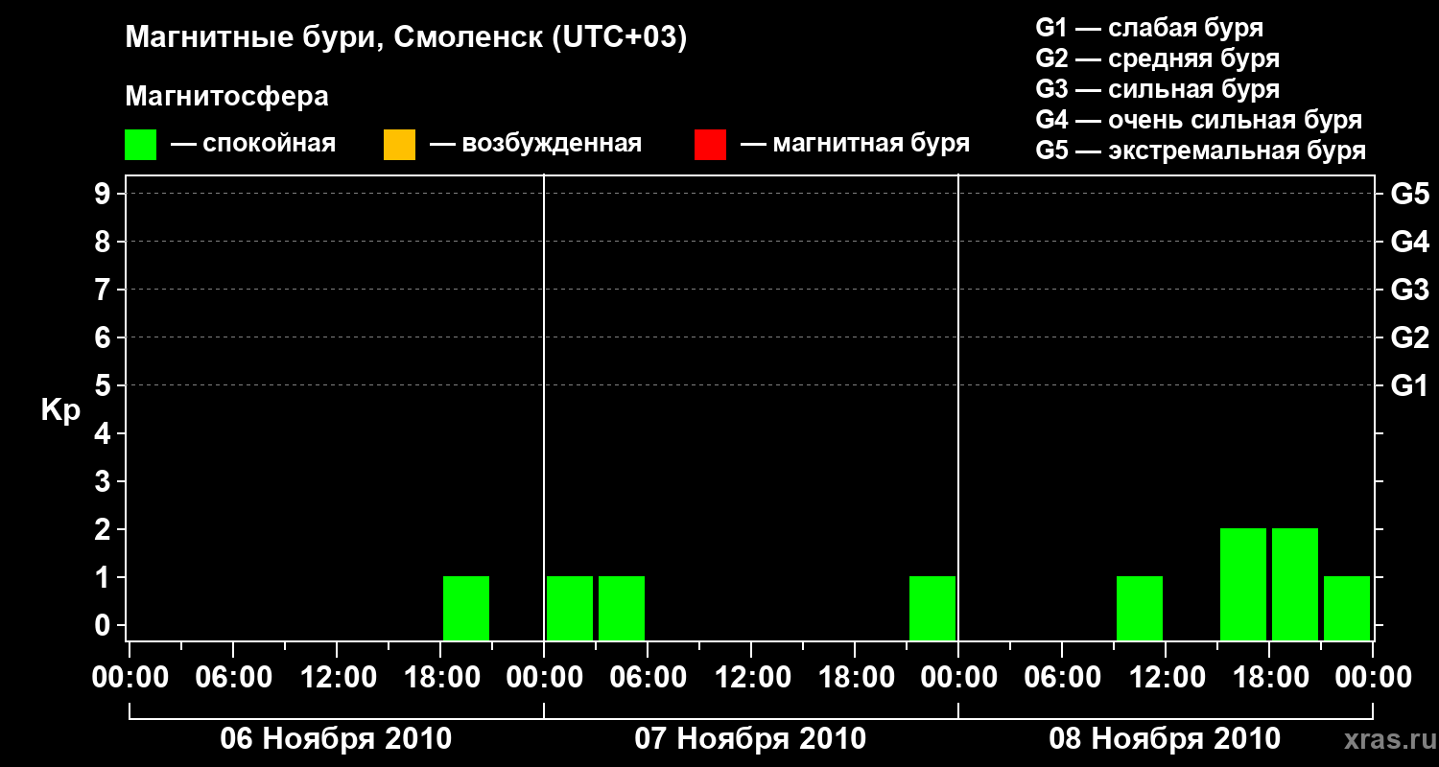Select the green bar on 06 November evening
Image resolution: width=1439 pixels, height=767 pixels.
[x=466, y=608]
